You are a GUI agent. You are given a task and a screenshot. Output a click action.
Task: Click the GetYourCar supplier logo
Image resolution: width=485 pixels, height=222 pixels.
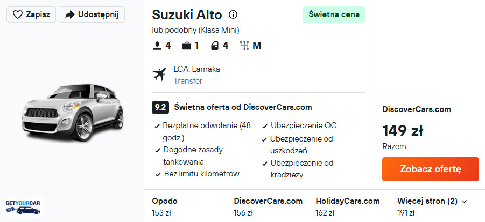[x=23, y=207]
